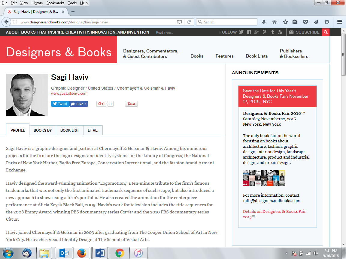Switch to the ET AL. tab
This screenshot has height=259, width=346.
point(93,130)
